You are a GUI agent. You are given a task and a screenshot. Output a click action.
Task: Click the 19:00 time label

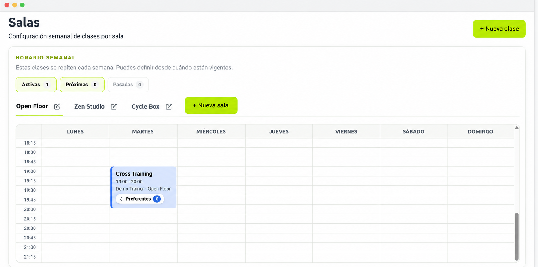[30, 172]
